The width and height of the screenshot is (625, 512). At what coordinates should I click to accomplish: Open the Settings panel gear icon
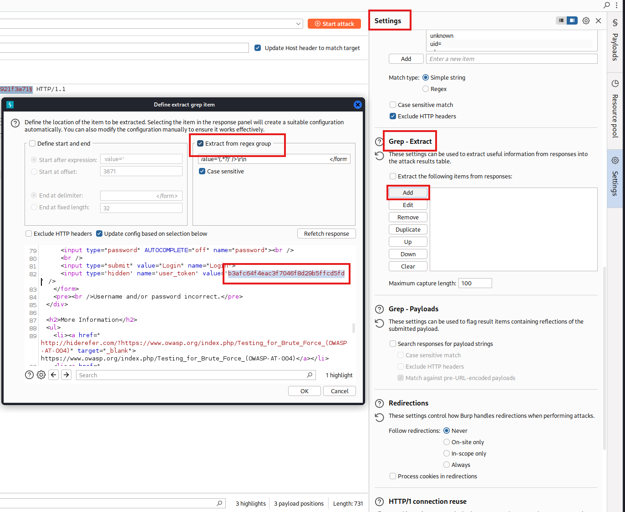coord(586,20)
